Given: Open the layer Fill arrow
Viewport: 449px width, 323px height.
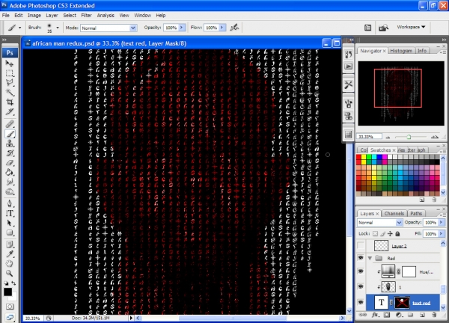Looking at the screenshot, I should click(441, 234).
